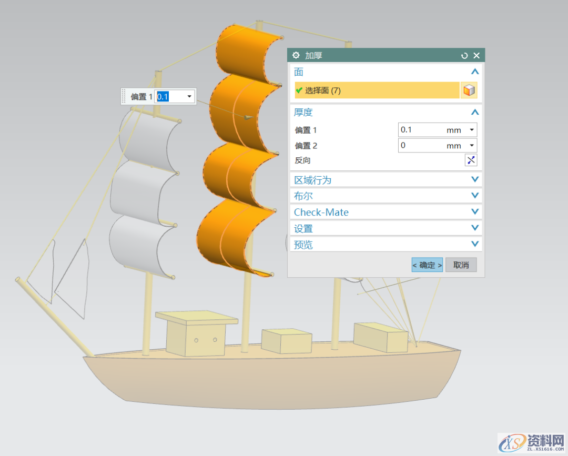
Task: Expand the Check-Mate section
Action: [475, 212]
